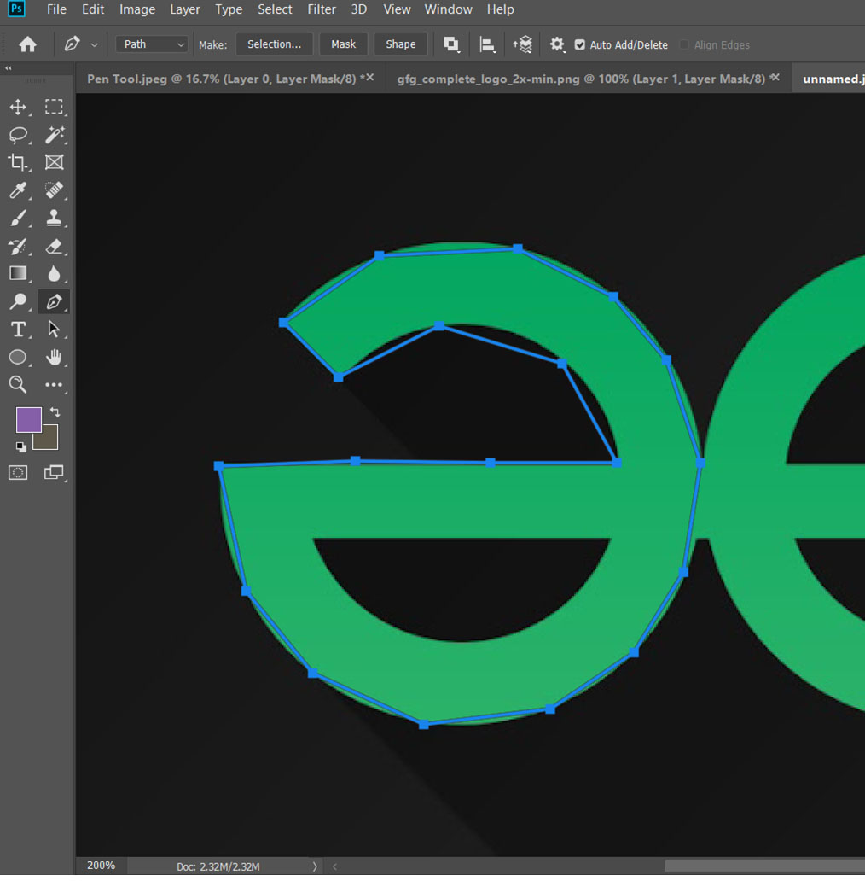Select the Horizontal Type tool
Image resolution: width=865 pixels, height=881 pixels.
pyautogui.click(x=17, y=330)
